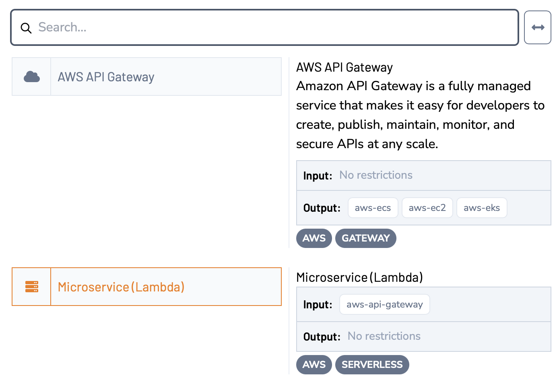Click the SERVERLESS tag badge
The image size is (557, 380).
coord(372,365)
